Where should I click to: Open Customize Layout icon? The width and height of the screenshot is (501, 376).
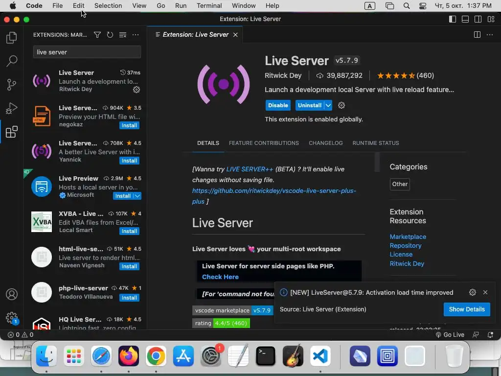point(491,19)
